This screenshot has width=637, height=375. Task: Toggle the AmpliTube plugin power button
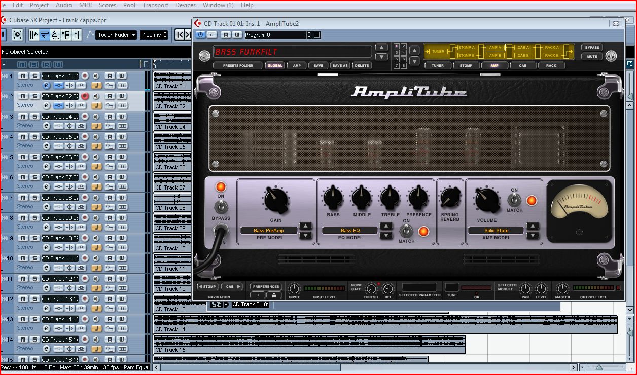(x=200, y=35)
